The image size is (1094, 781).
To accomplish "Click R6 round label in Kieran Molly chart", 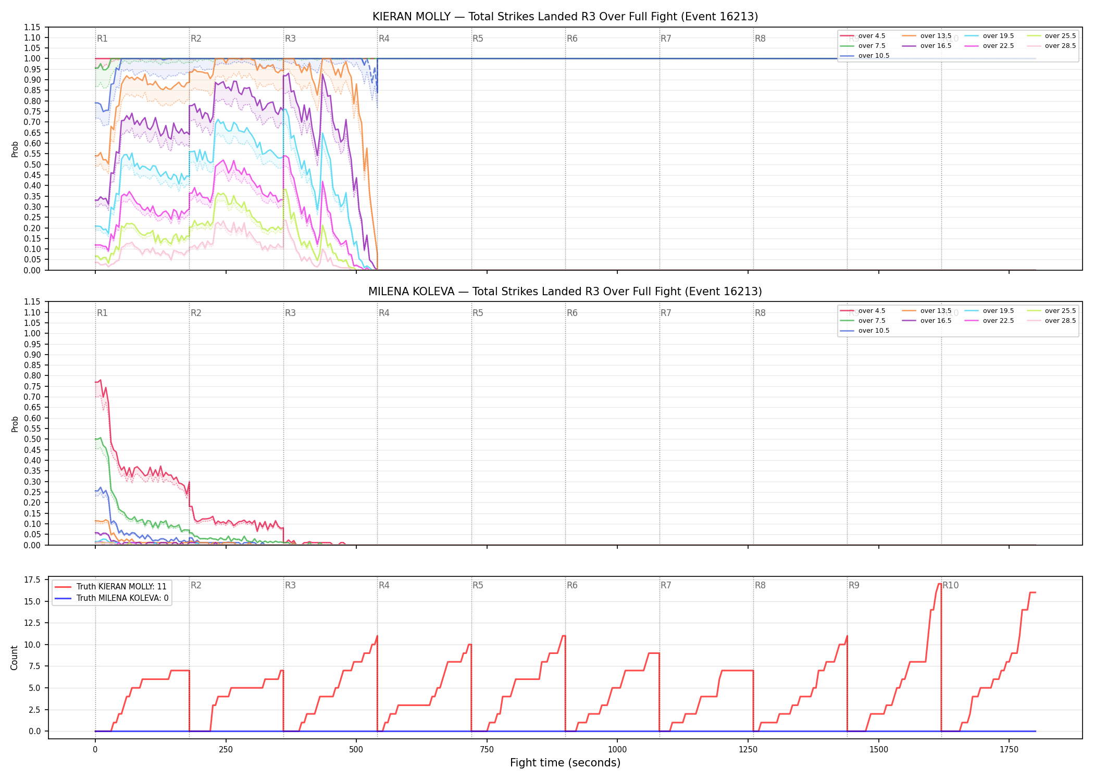I will 572,39.
